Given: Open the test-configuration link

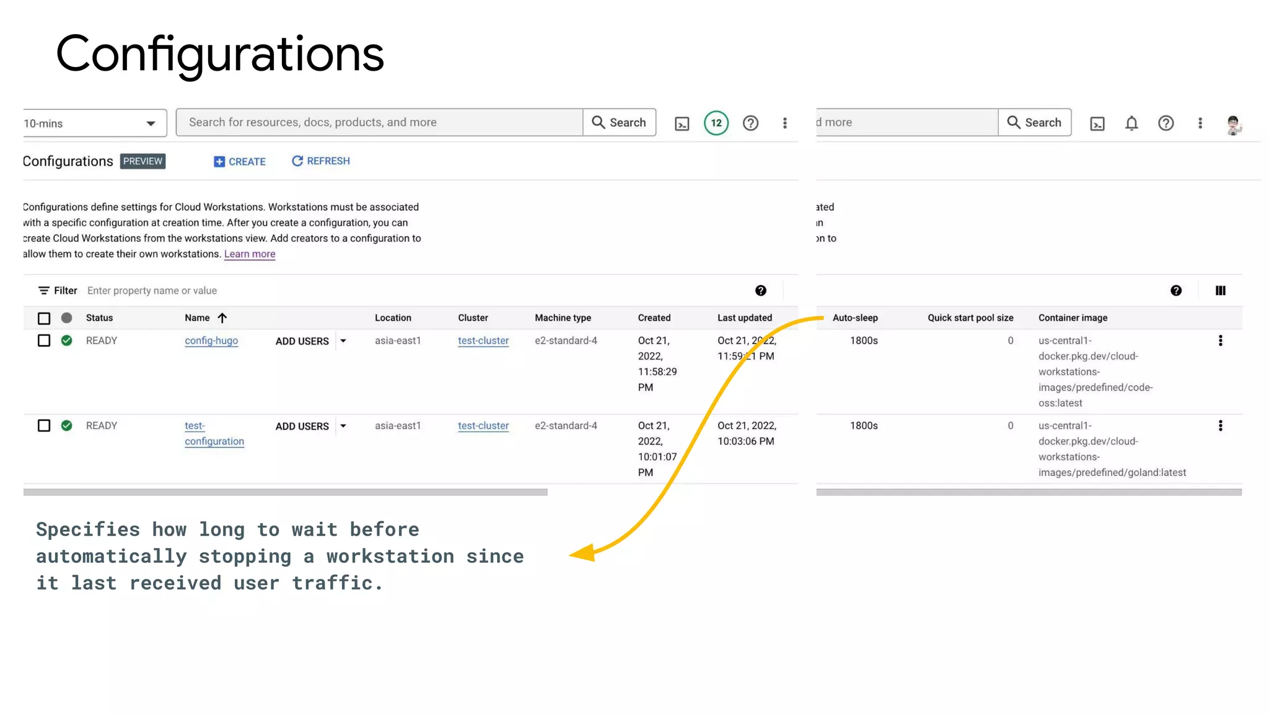Looking at the screenshot, I should point(214,434).
